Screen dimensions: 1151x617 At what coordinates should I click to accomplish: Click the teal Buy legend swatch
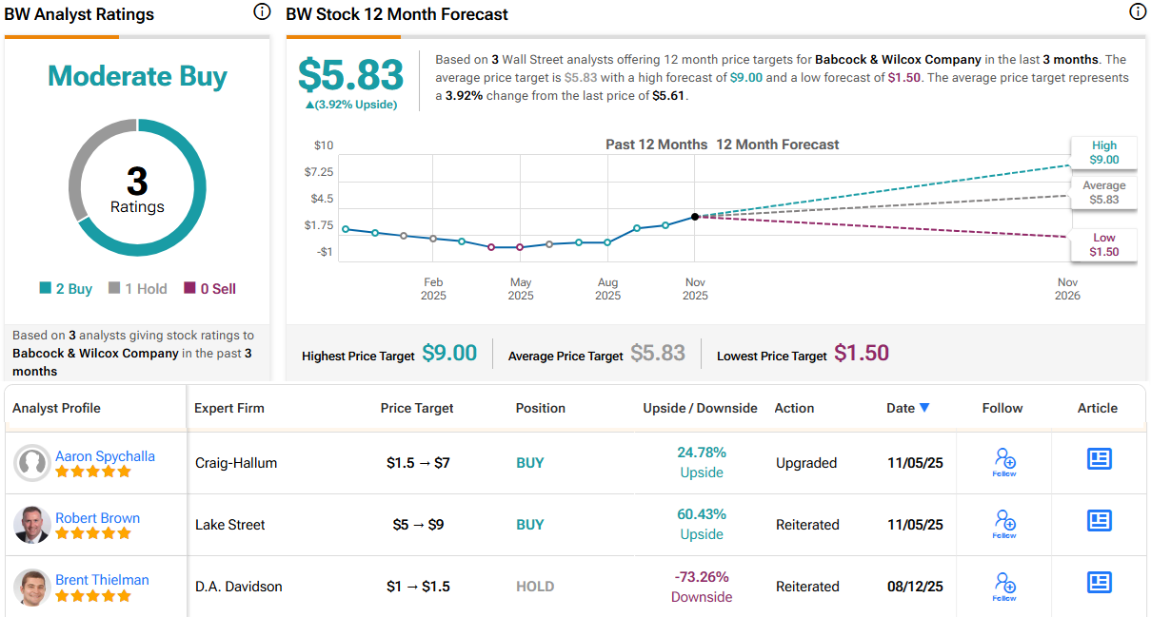click(45, 289)
